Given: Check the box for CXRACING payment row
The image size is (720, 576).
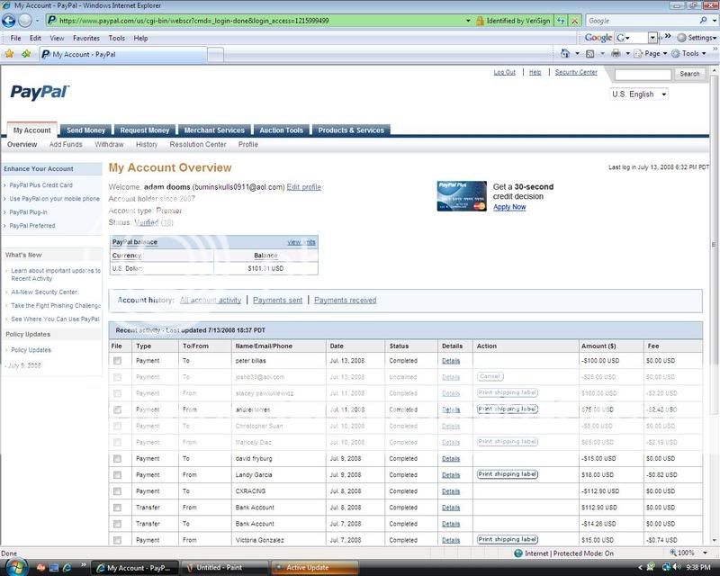Looking at the screenshot, I should pyautogui.click(x=117, y=491).
